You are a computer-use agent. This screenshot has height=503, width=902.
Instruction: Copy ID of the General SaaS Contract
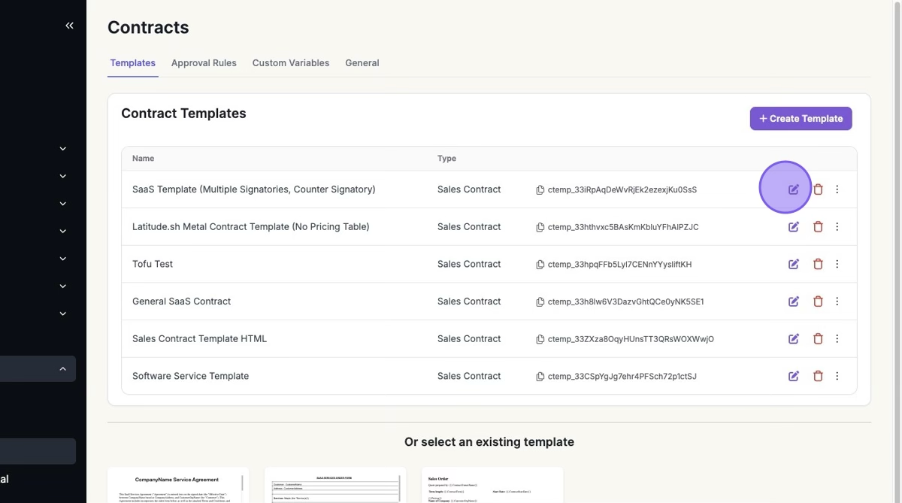click(540, 301)
